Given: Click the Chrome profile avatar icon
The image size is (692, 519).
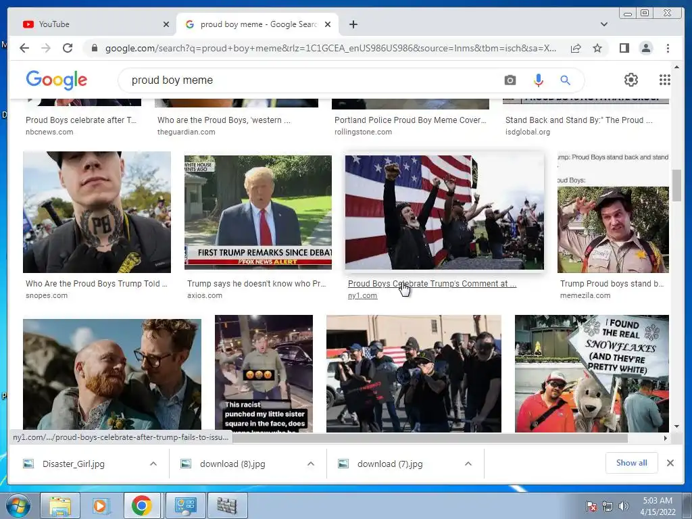Looking at the screenshot, I should pyautogui.click(x=645, y=48).
